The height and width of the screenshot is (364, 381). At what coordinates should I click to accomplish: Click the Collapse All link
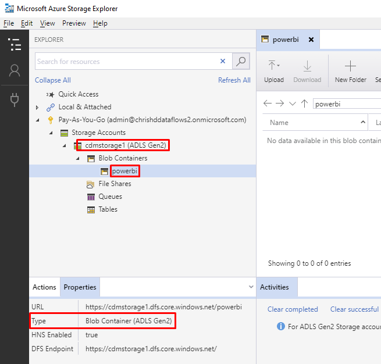53,80
